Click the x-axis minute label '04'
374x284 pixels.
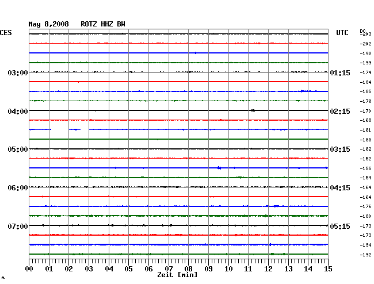coord(109,269)
